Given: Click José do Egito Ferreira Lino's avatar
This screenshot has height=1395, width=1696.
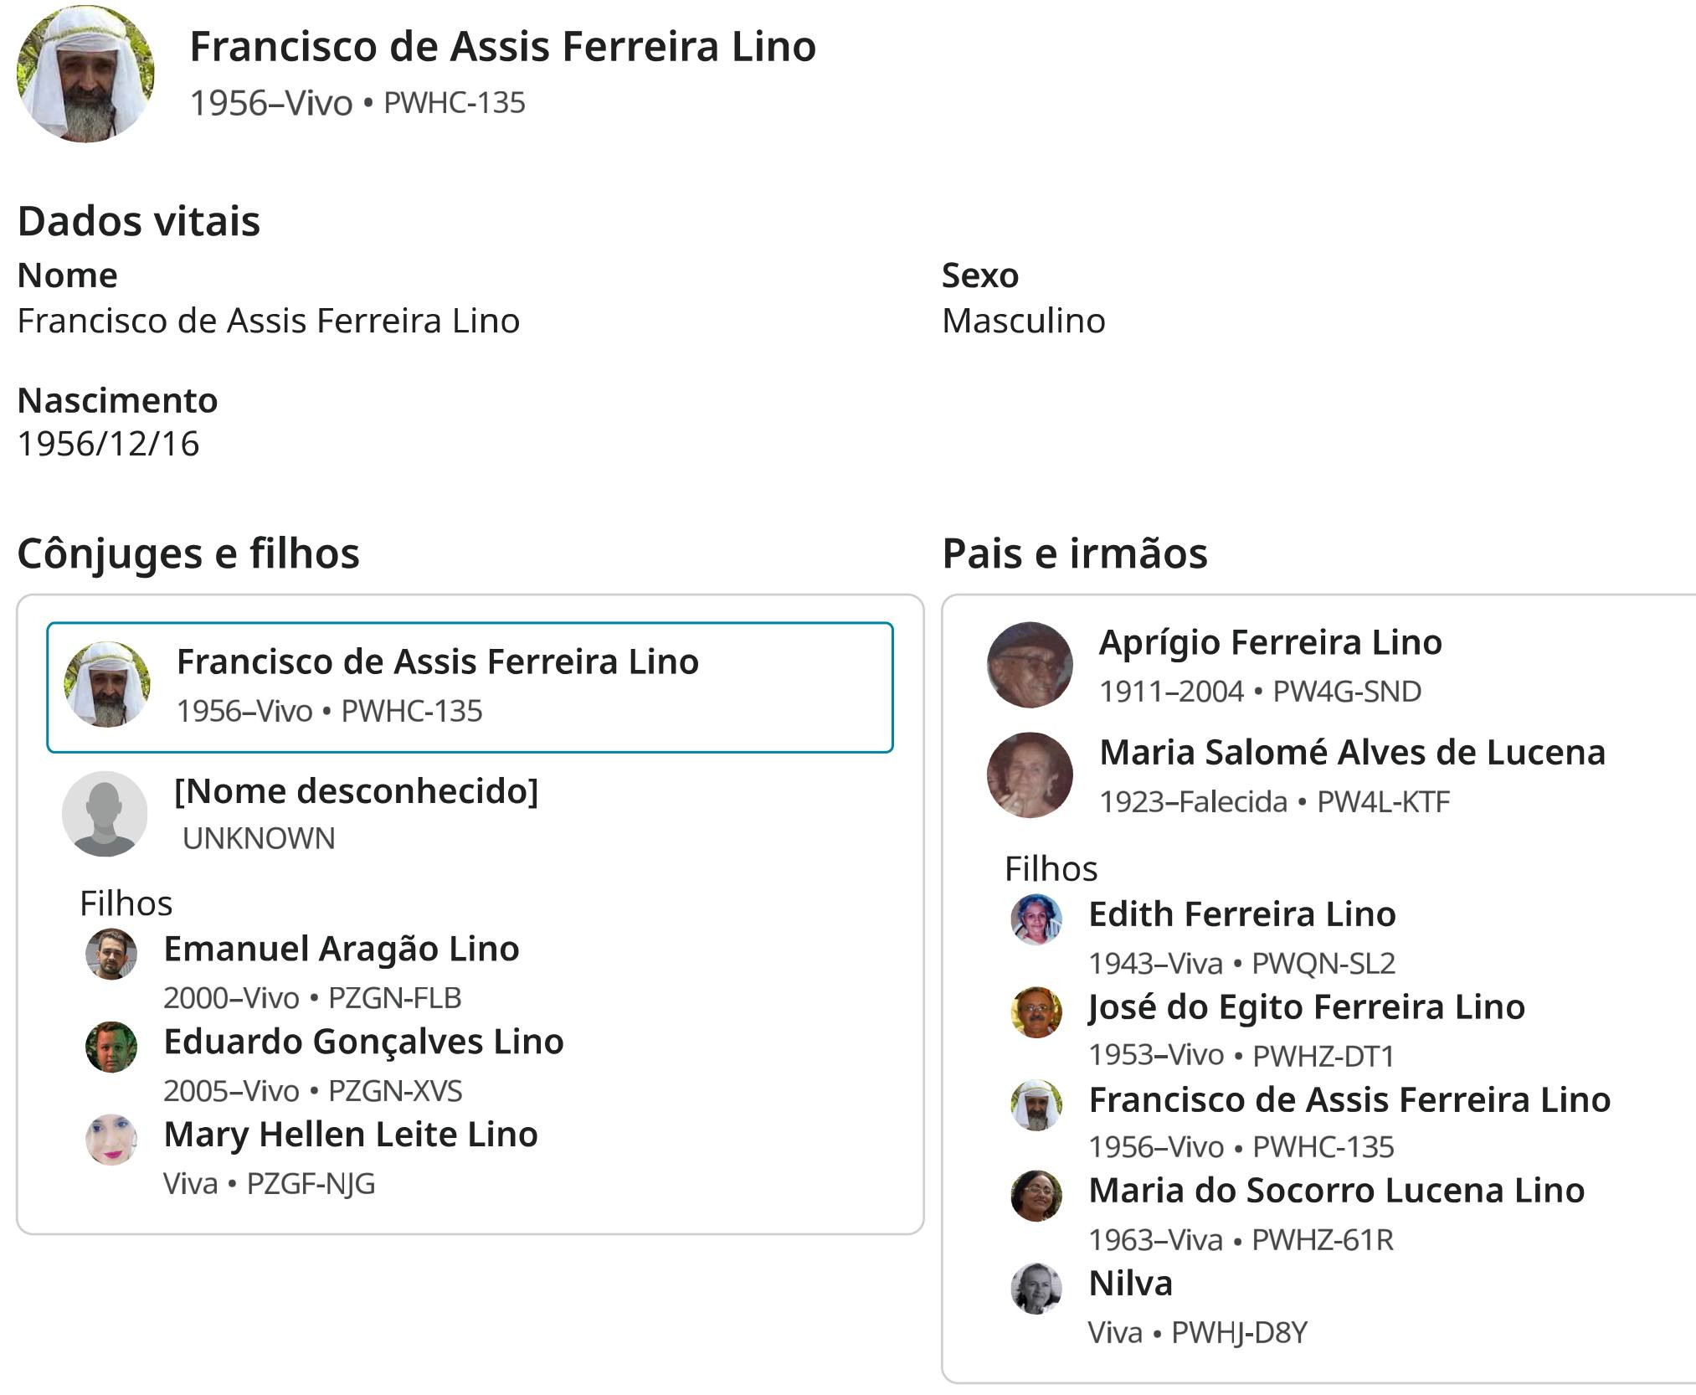Looking at the screenshot, I should coord(1036,1012).
